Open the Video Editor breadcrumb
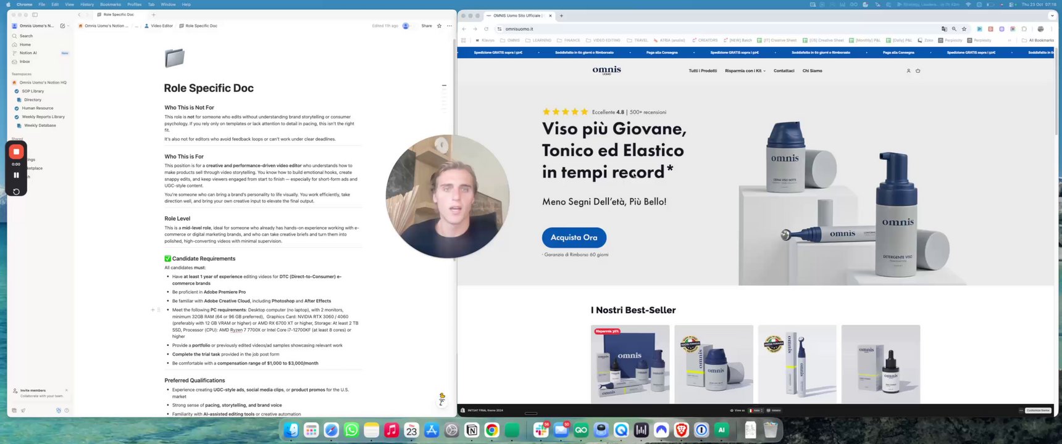Screen dimensions: 1062x444 (159, 26)
